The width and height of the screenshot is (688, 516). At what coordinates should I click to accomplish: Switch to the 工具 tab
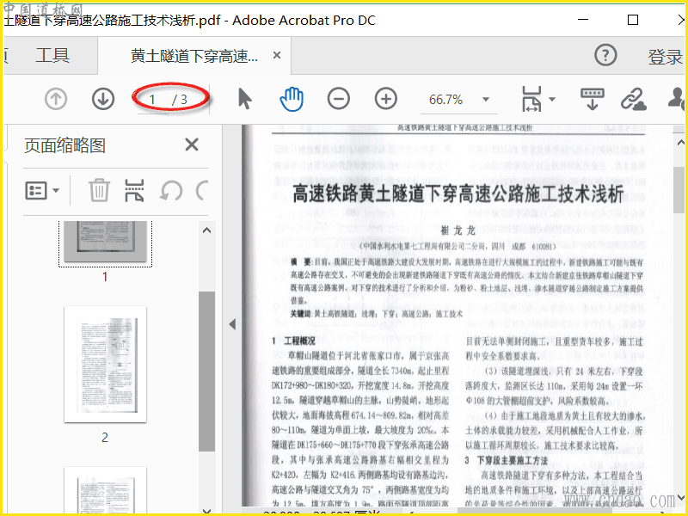[x=52, y=56]
